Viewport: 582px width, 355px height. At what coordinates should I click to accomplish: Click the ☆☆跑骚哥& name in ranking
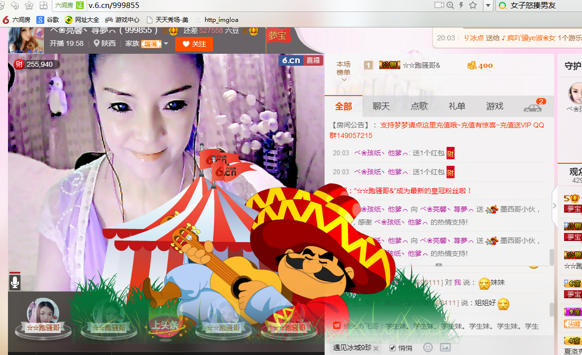(422, 66)
